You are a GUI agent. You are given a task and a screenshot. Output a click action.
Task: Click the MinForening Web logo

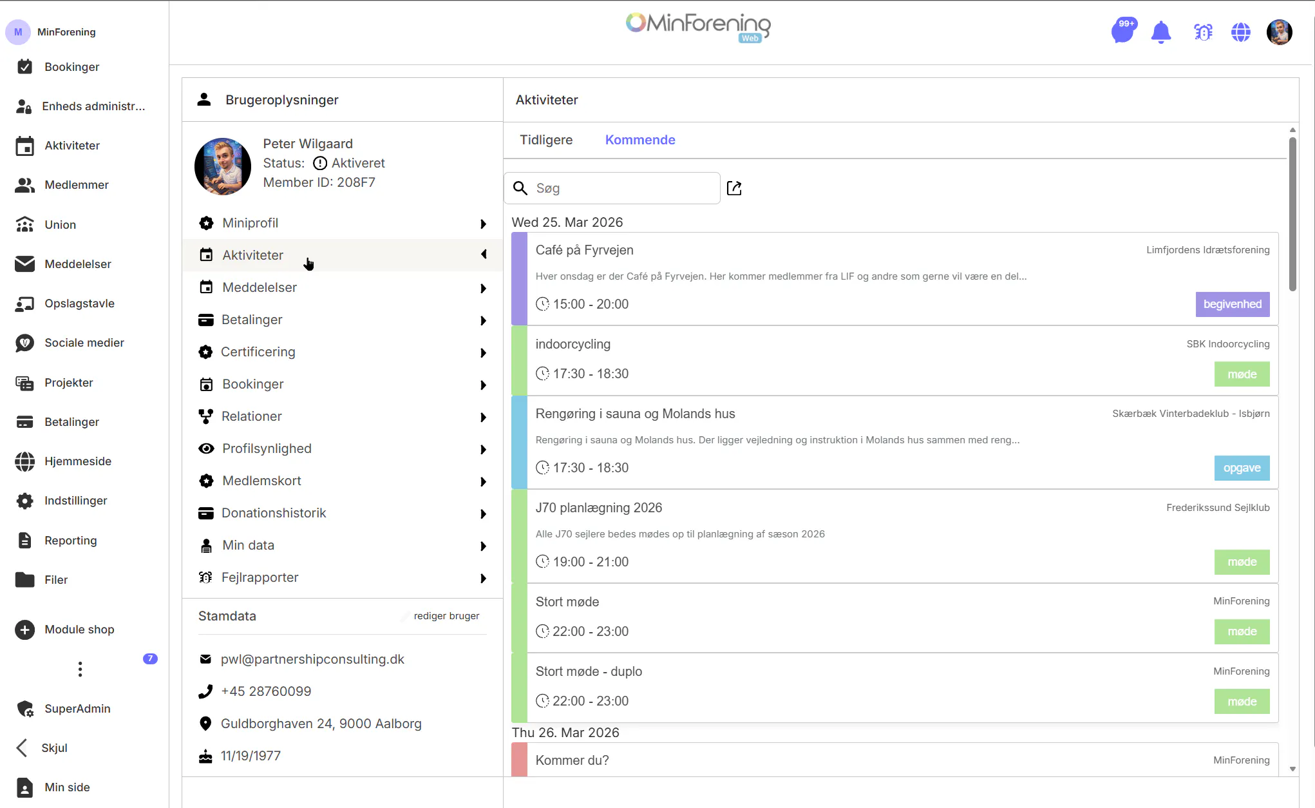click(698, 28)
